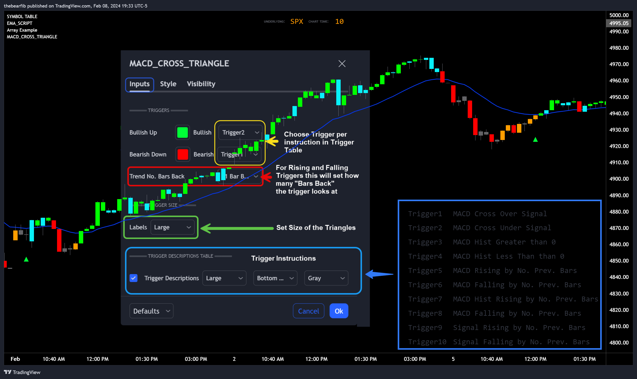Pick the green Bullish color swatch

[x=182, y=132]
